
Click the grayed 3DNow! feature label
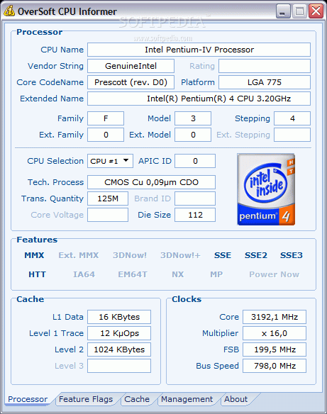coord(130,255)
